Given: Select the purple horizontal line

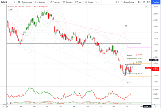Looking at the screenshot, I should coord(139,47).
